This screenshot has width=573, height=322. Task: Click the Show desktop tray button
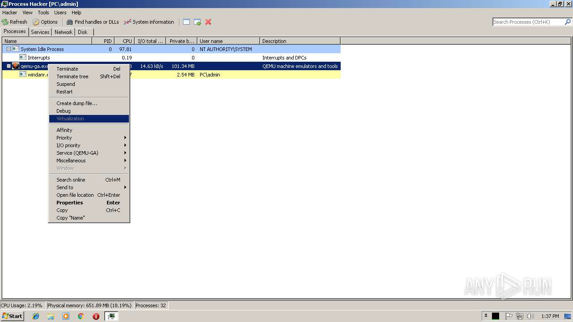point(568,316)
